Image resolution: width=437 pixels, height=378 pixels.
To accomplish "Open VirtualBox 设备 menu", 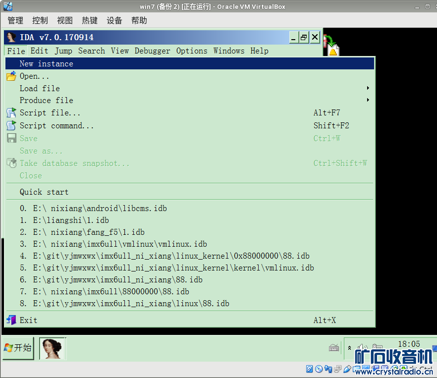I will [x=114, y=20].
